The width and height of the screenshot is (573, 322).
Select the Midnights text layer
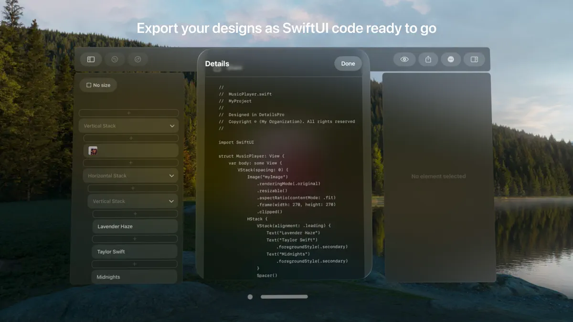(x=135, y=277)
